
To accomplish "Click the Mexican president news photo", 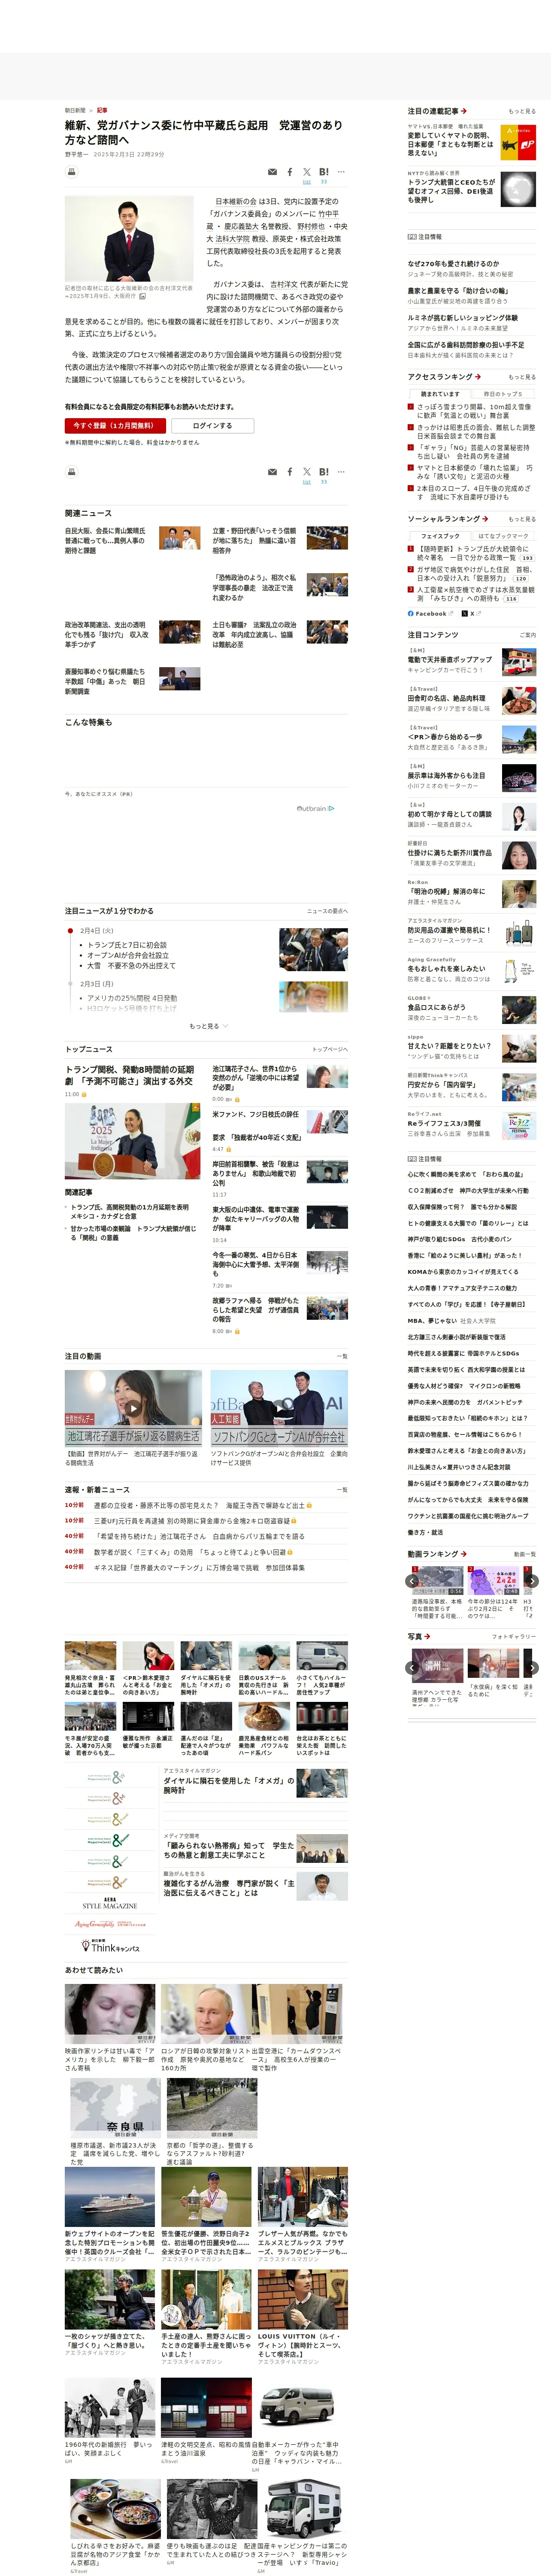I will coord(132,1141).
